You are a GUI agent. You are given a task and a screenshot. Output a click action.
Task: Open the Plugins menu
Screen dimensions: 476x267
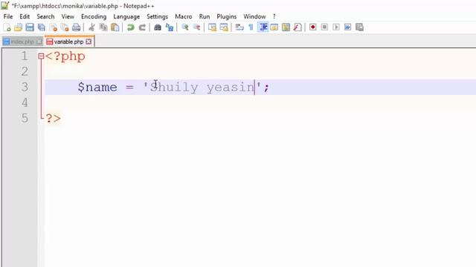tap(226, 16)
